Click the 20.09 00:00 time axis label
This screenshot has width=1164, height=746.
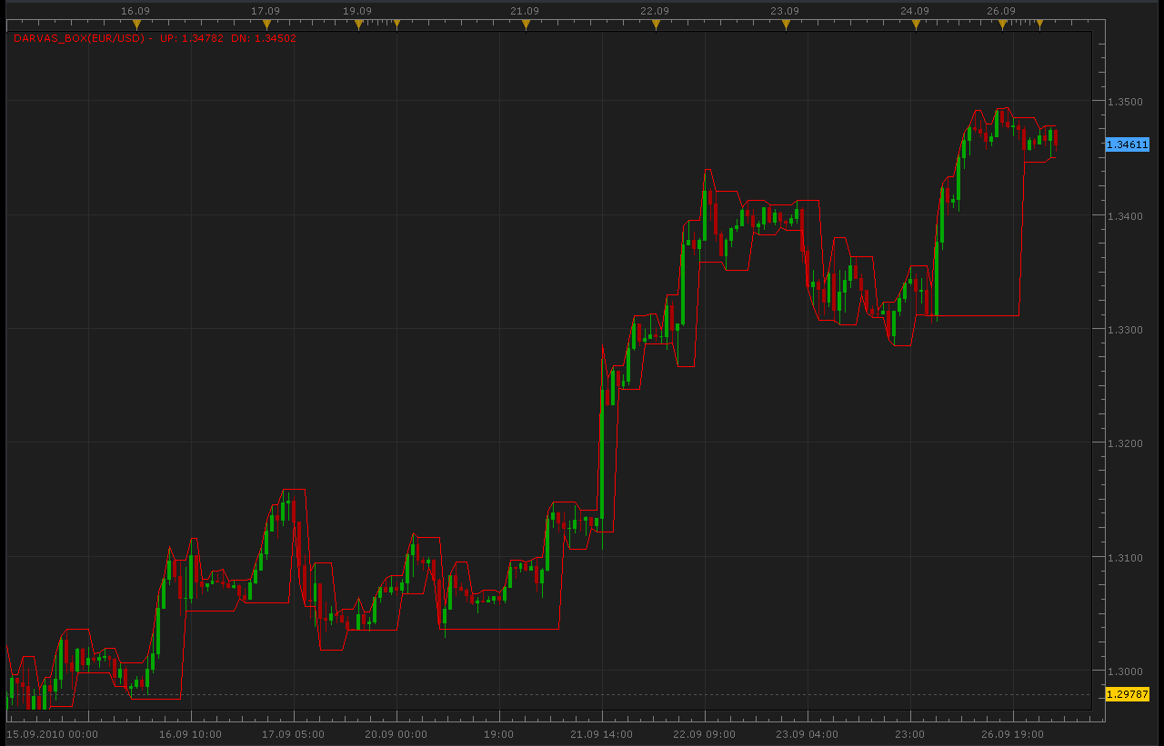tap(396, 734)
